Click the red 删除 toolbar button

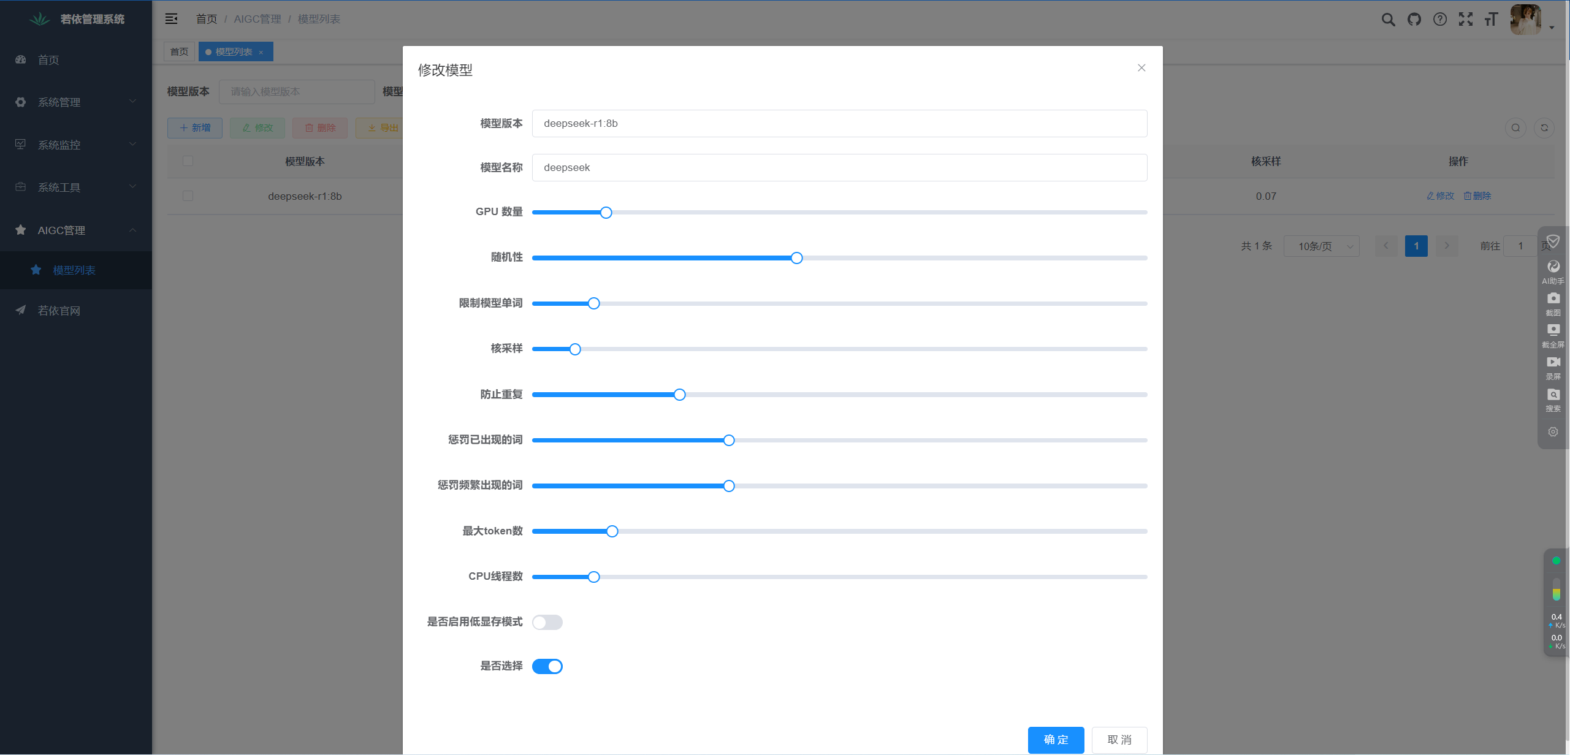click(x=320, y=127)
